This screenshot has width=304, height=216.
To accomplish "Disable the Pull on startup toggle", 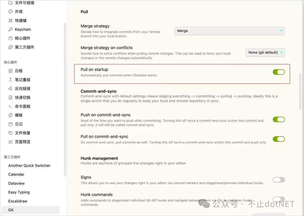I will coord(279,72).
